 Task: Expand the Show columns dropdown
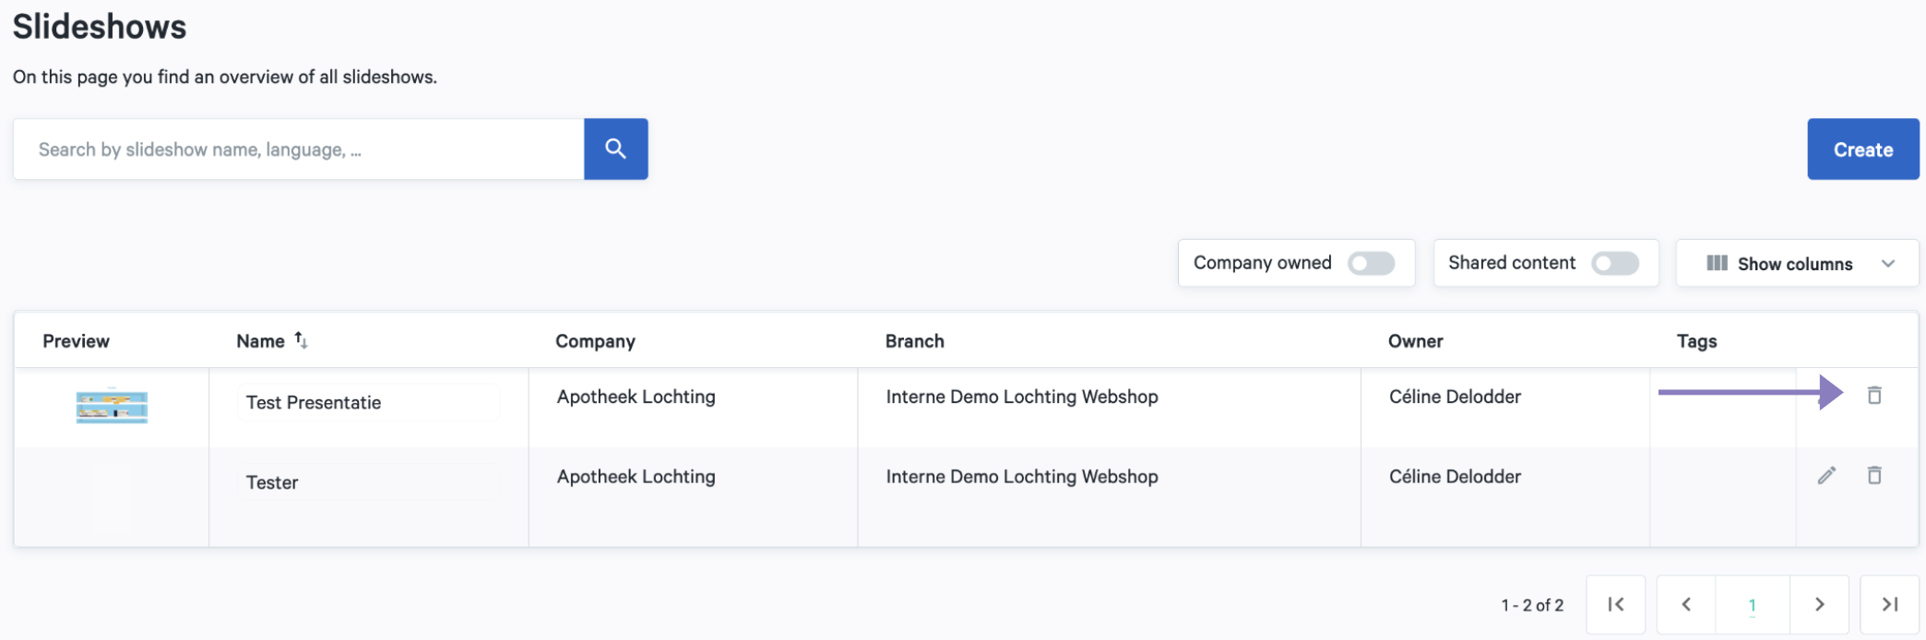point(1797,264)
